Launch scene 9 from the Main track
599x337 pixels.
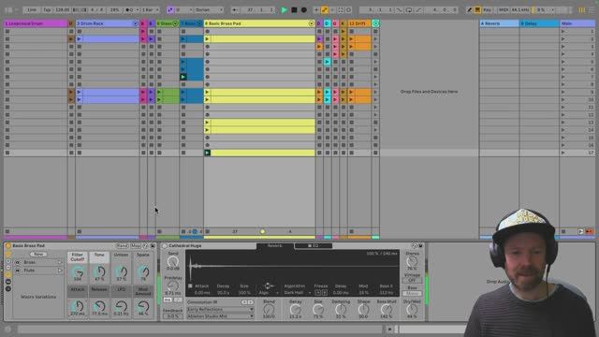pyautogui.click(x=562, y=92)
